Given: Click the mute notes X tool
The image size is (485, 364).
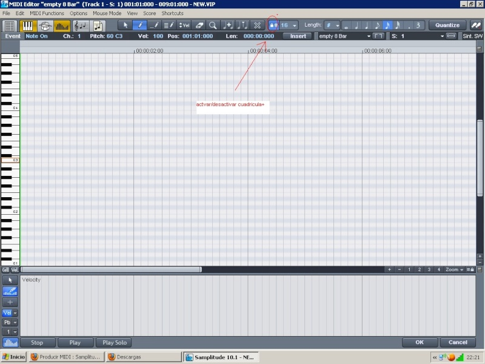Looking at the screenshot, I should click(257, 25).
